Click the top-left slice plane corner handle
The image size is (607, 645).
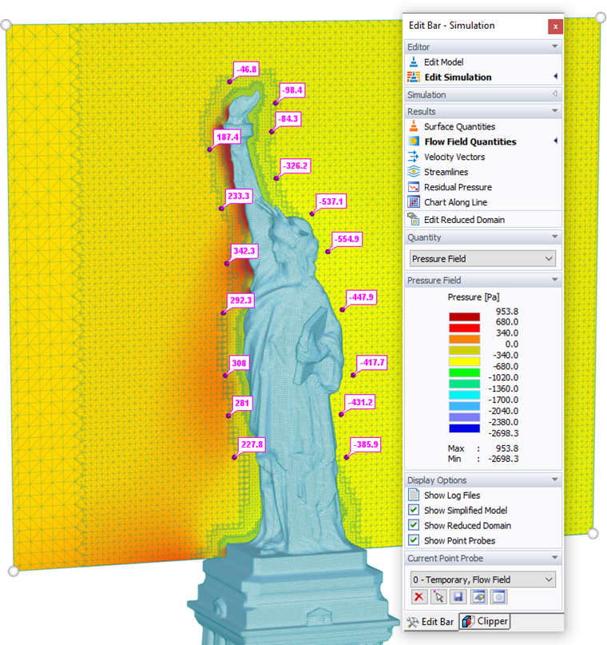click(6, 25)
